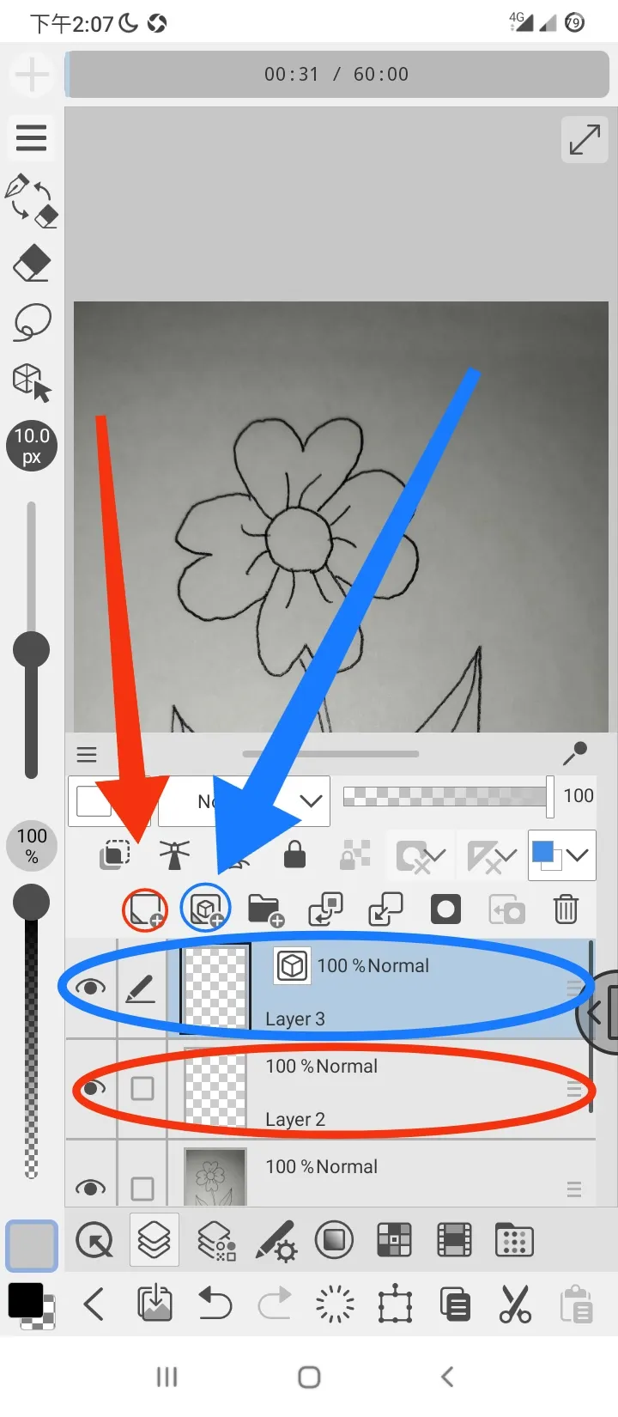
Task: Open the mask enable dropdown
Action: (420, 855)
